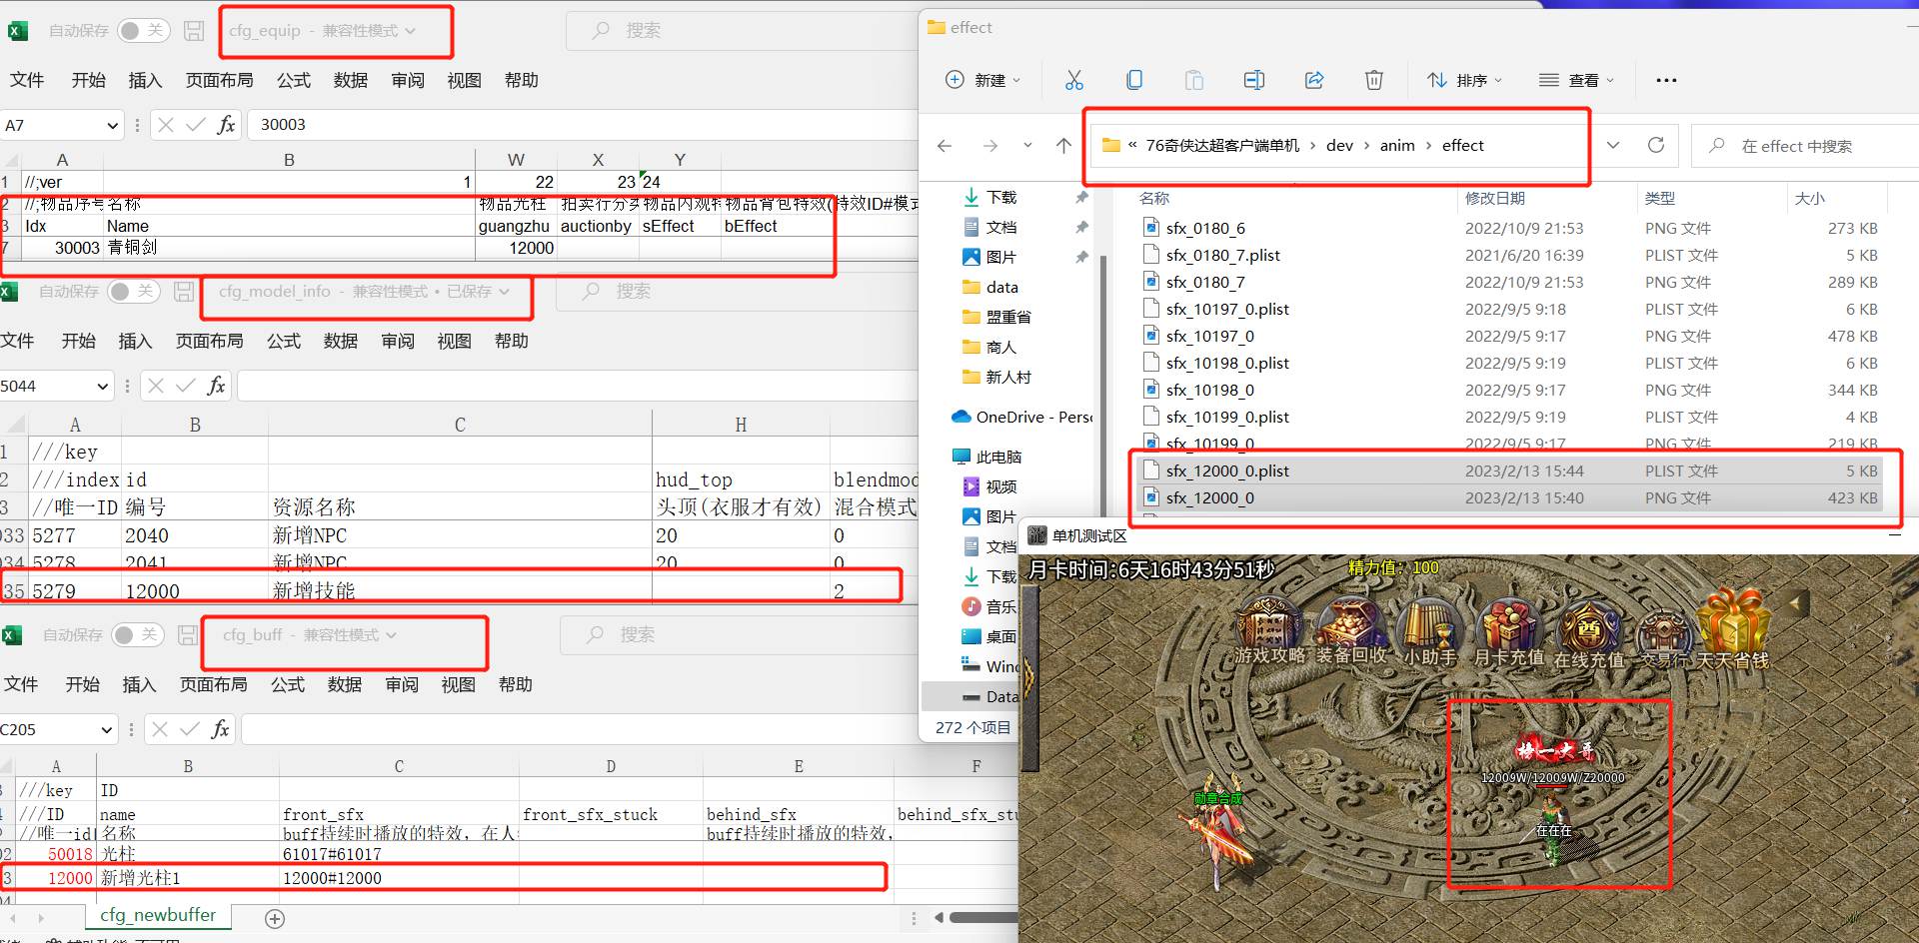Sort files by 大小 column header
Image resolution: width=1919 pixels, height=943 pixels.
tap(1809, 199)
